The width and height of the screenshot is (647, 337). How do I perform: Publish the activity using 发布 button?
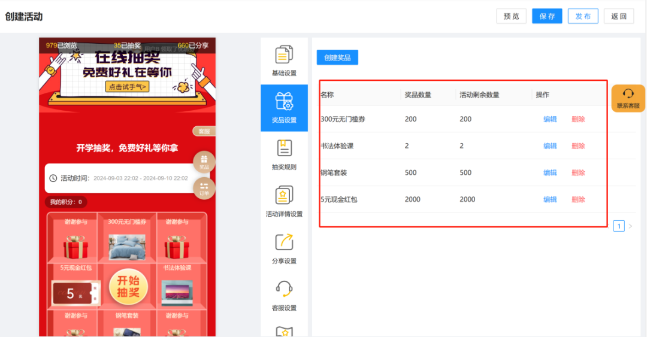pyautogui.click(x=583, y=16)
